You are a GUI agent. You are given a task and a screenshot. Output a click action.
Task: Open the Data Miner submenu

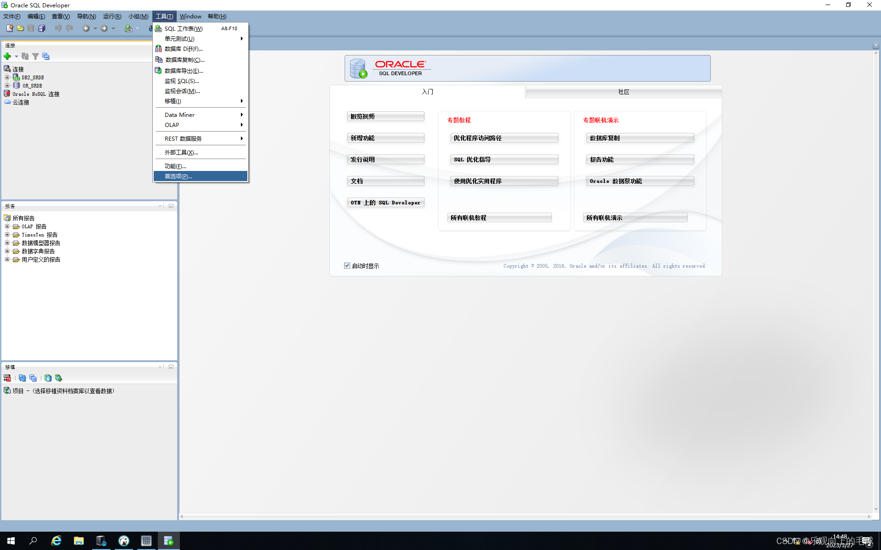201,115
